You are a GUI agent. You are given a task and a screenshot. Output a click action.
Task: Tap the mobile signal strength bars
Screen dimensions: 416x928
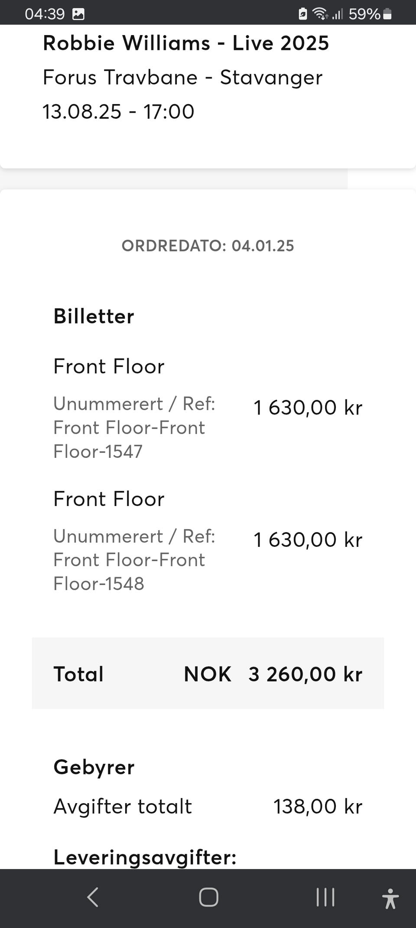click(x=337, y=14)
